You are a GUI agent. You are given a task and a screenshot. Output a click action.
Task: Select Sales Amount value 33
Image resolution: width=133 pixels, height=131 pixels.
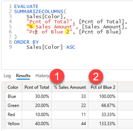tap(70, 96)
